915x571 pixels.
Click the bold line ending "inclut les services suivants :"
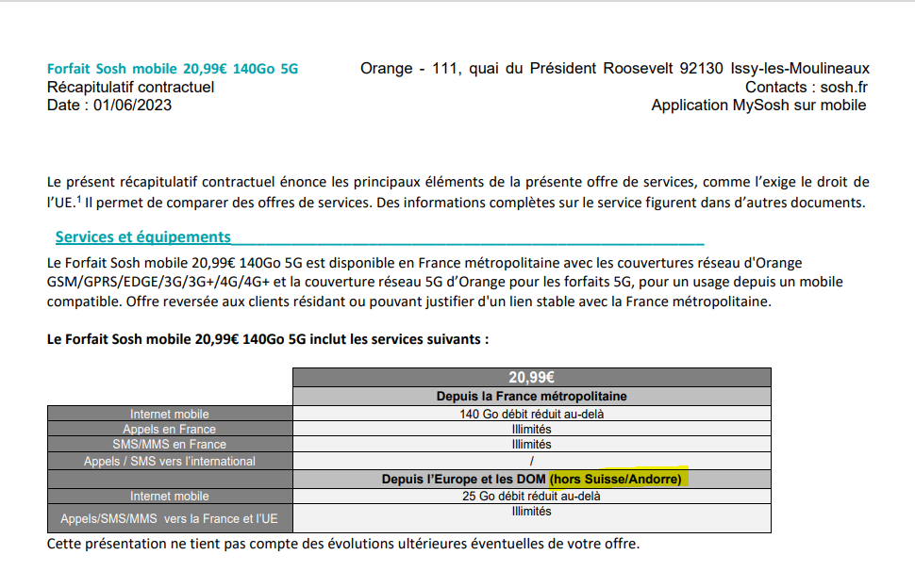click(268, 339)
